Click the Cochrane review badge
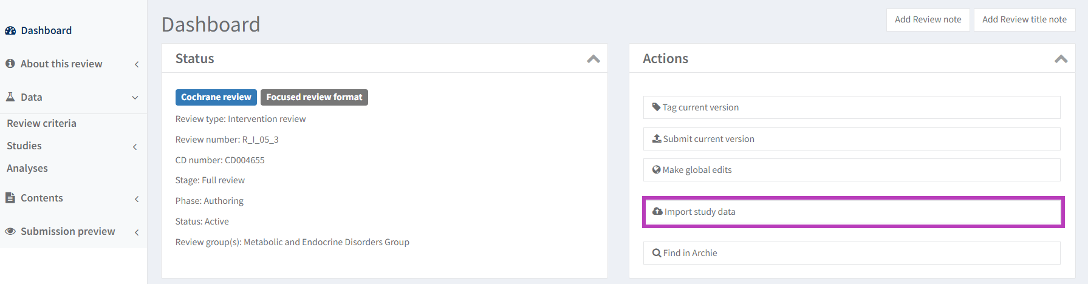Viewport: 1088px width, 284px height. pos(216,97)
